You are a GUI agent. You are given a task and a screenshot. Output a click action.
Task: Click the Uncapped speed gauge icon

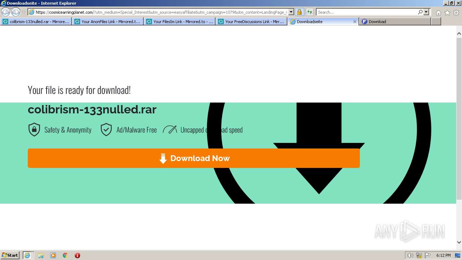tap(170, 129)
